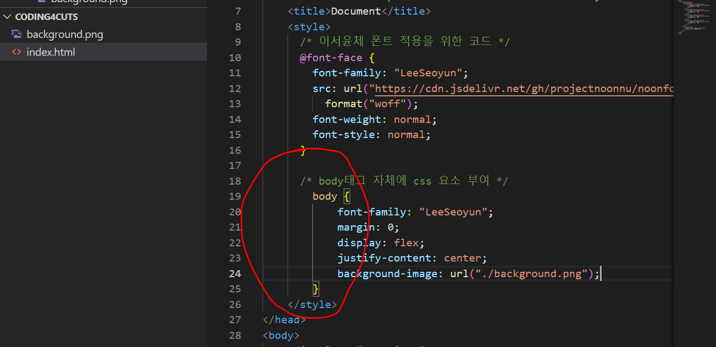Select line number 19 in gutter
The image size is (716, 347).
pos(235,196)
